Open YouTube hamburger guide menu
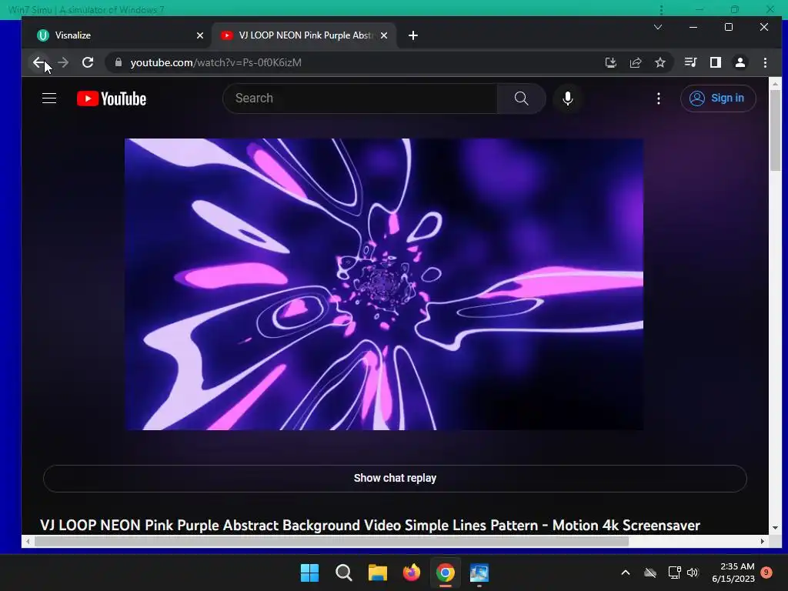The width and height of the screenshot is (788, 591). tap(49, 98)
